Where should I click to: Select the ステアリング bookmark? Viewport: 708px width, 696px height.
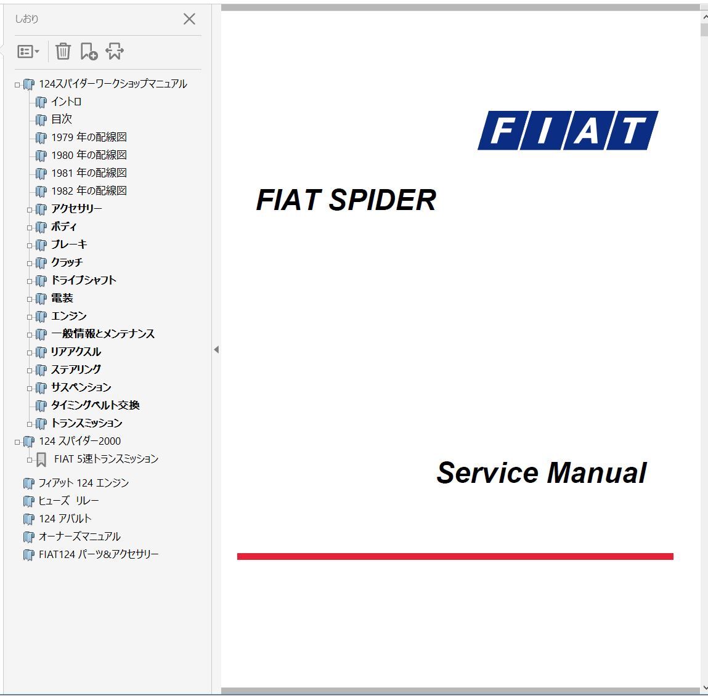(76, 370)
